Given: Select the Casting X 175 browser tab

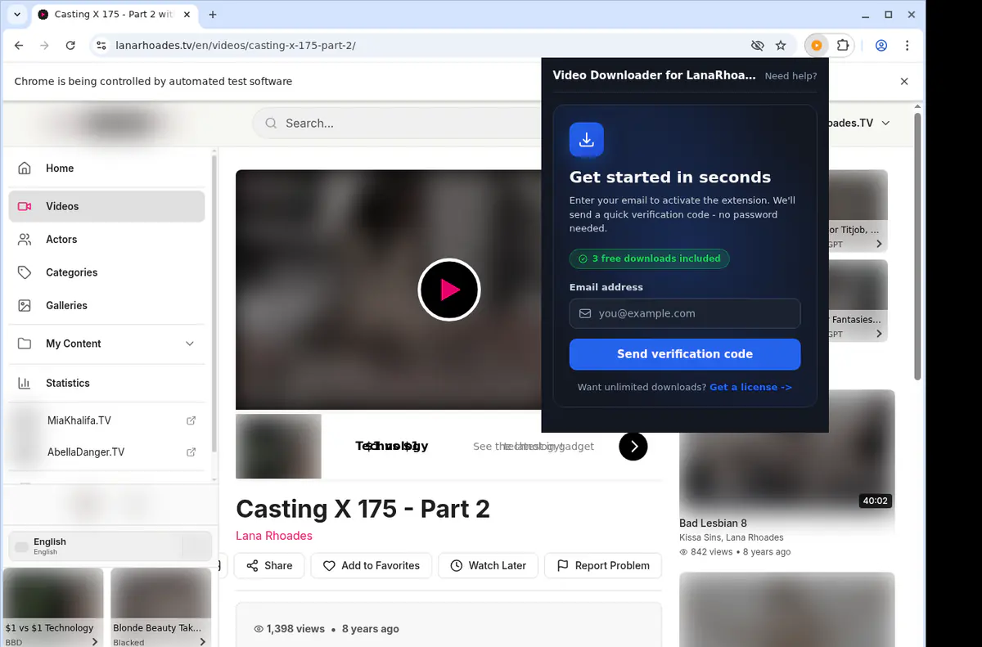Looking at the screenshot, I should 114,15.
